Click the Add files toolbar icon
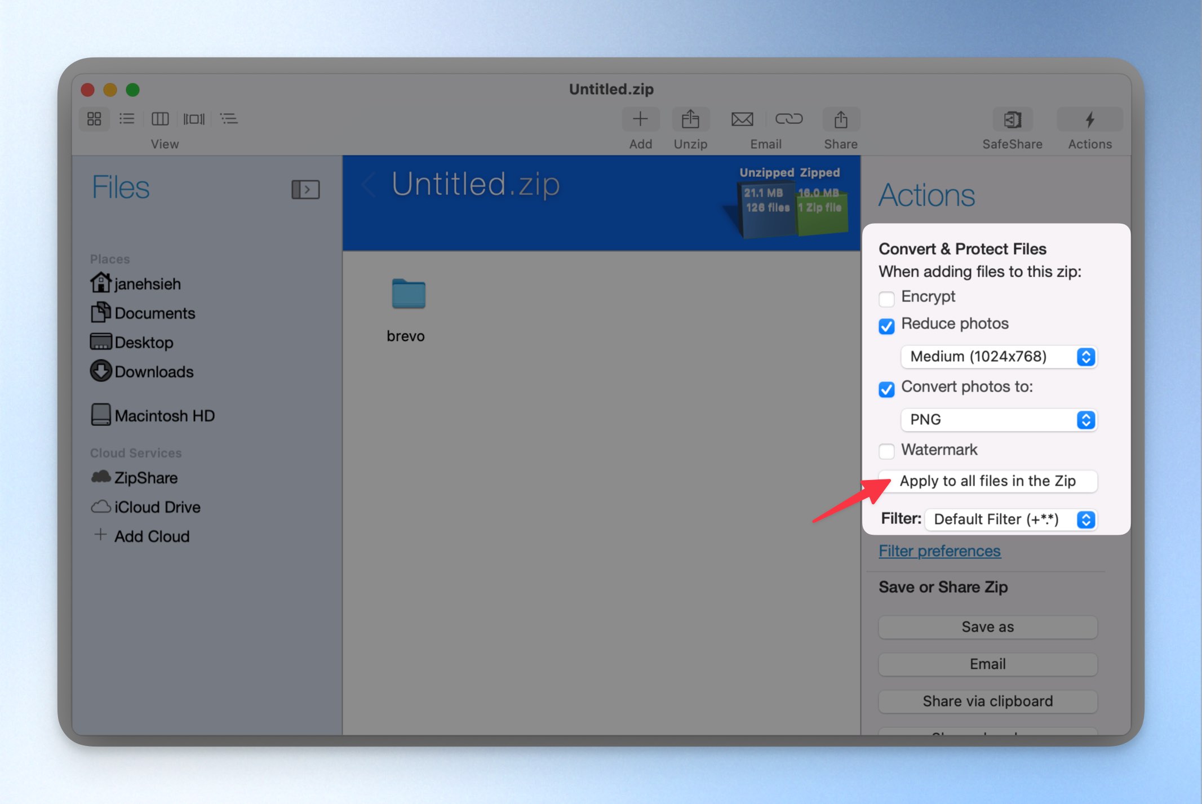The height and width of the screenshot is (804, 1202). 640,119
